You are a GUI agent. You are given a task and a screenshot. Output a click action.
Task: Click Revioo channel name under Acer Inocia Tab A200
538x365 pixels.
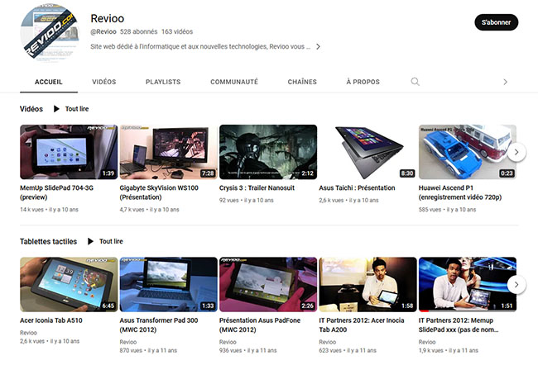(327, 342)
